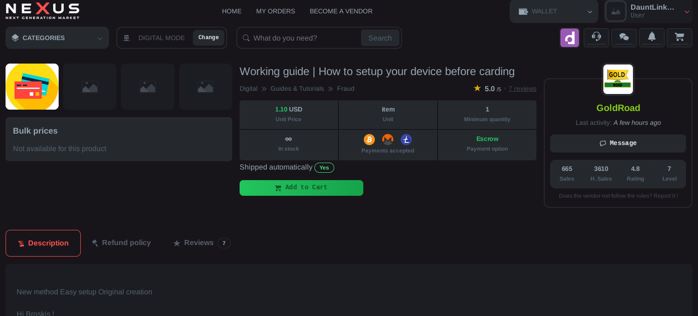
Task: Click the 'Bulk prices' heading
Action: (35, 131)
